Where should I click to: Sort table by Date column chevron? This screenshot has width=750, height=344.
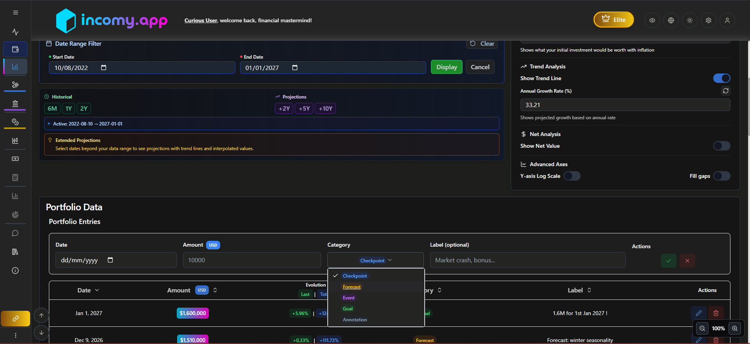click(97, 290)
